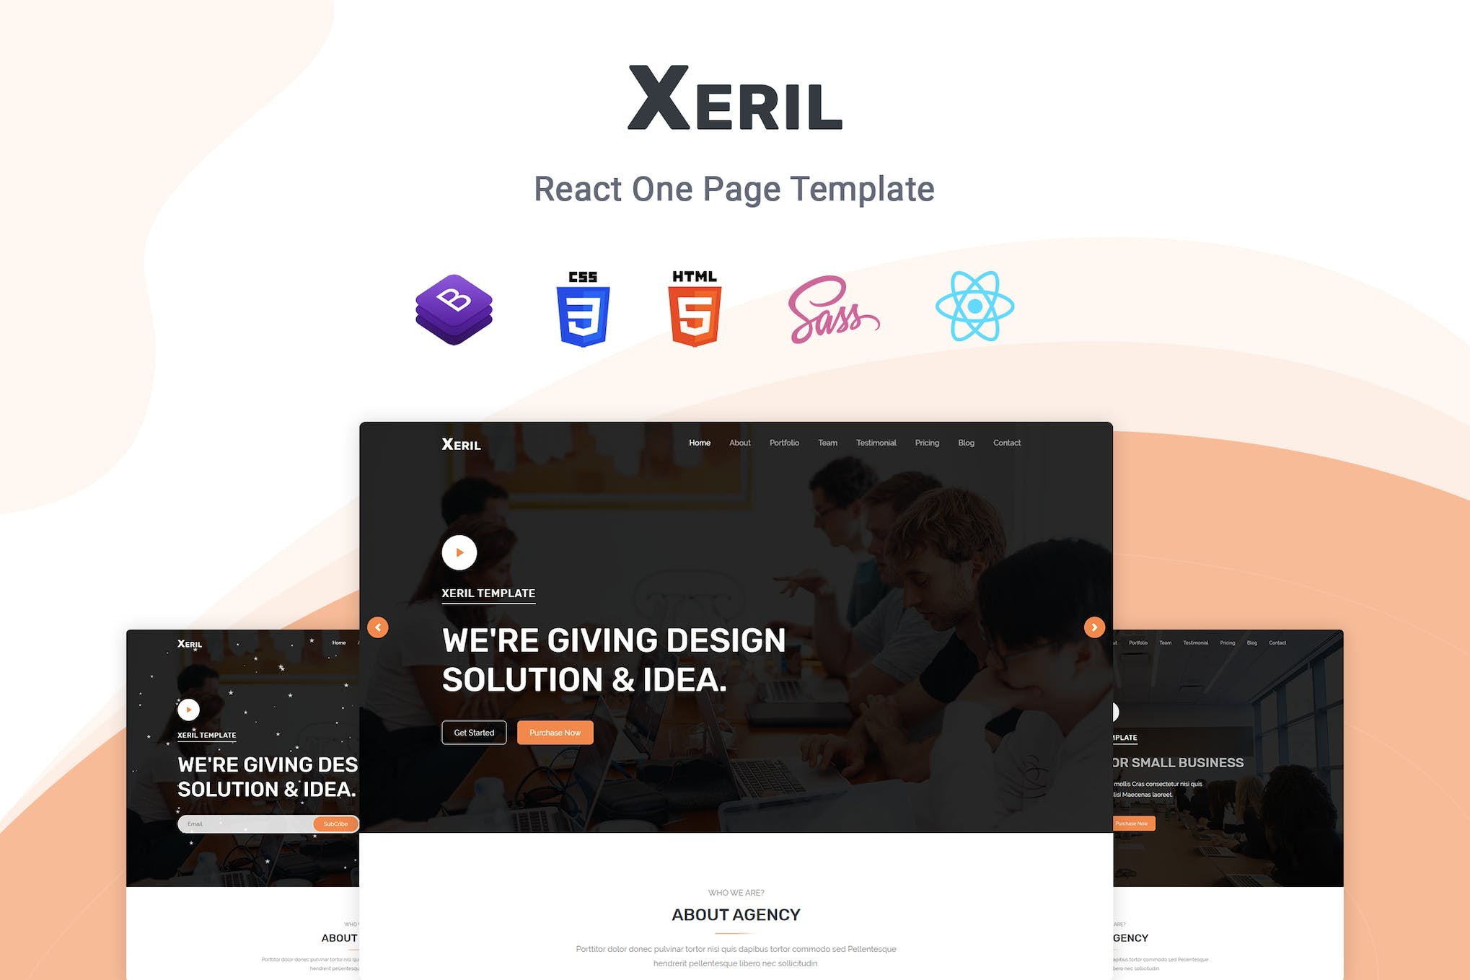Image resolution: width=1470 pixels, height=980 pixels.
Task: Select the Portfolio navigation menu item
Action: (784, 443)
